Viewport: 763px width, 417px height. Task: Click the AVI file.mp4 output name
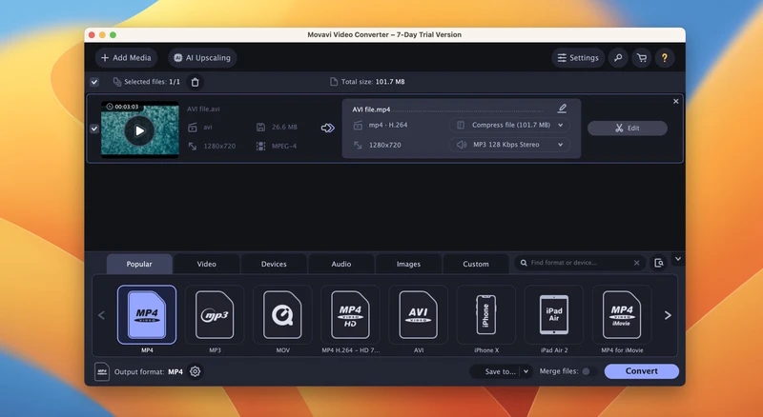[x=371, y=109]
